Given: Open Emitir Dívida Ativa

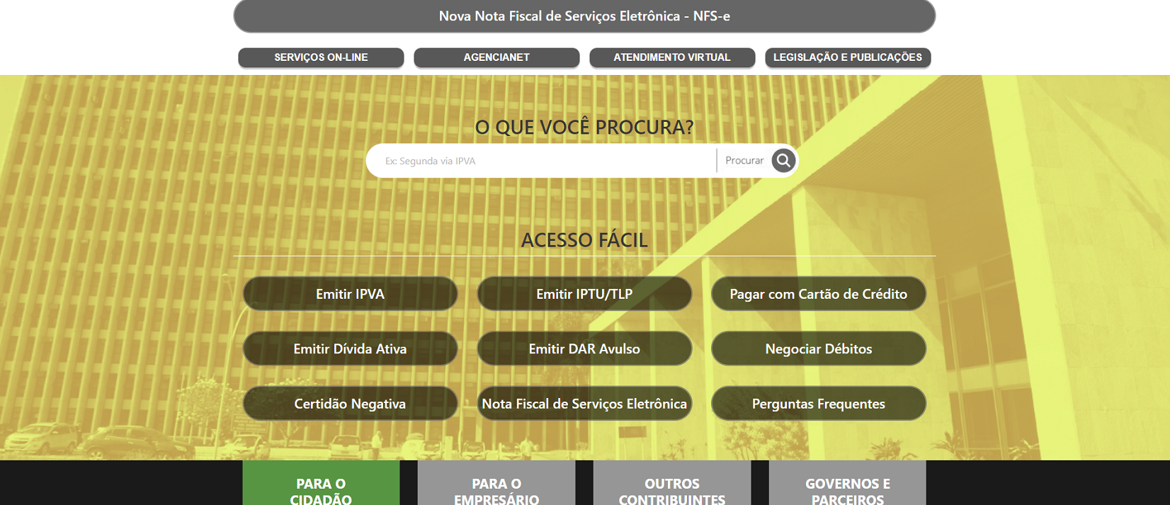Looking at the screenshot, I should pyautogui.click(x=350, y=348).
